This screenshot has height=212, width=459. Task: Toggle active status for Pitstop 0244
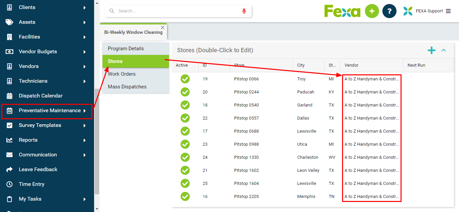tap(185, 92)
